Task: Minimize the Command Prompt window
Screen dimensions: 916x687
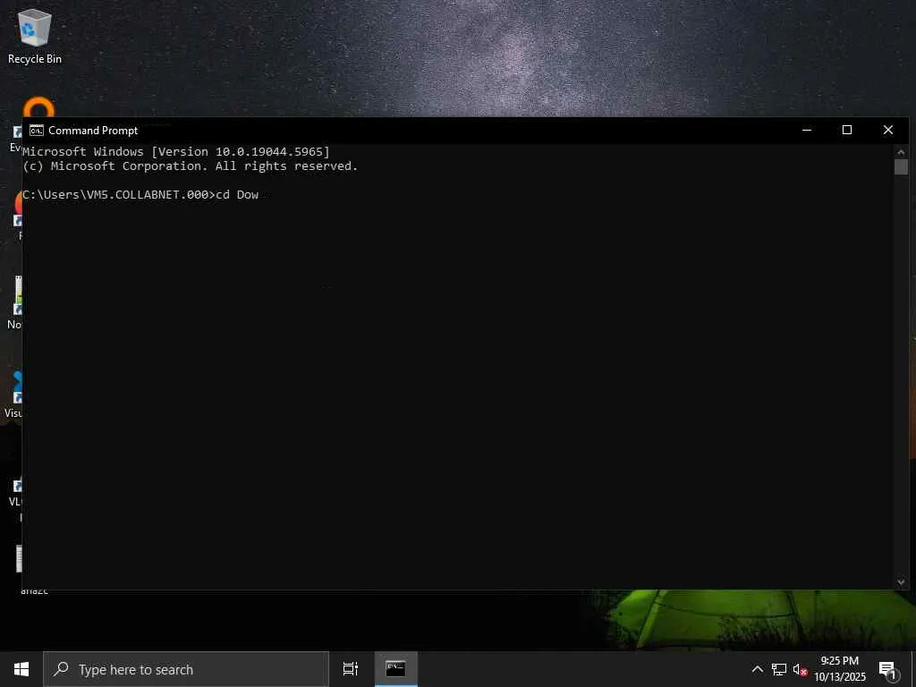Action: click(807, 131)
